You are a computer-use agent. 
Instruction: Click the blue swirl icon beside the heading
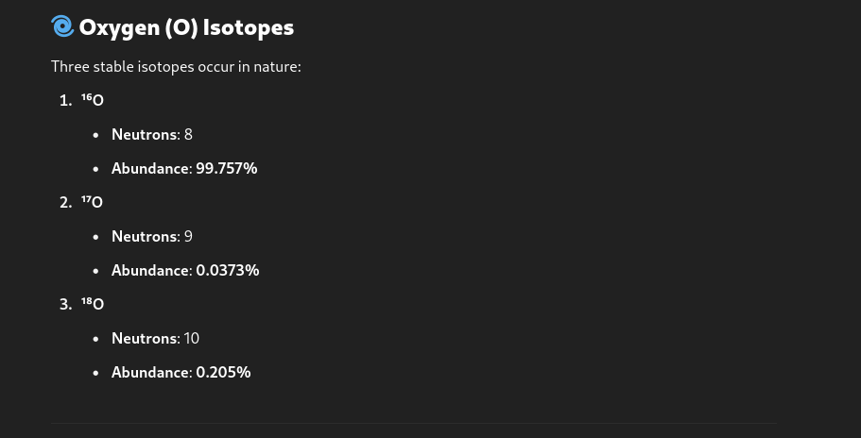63,27
